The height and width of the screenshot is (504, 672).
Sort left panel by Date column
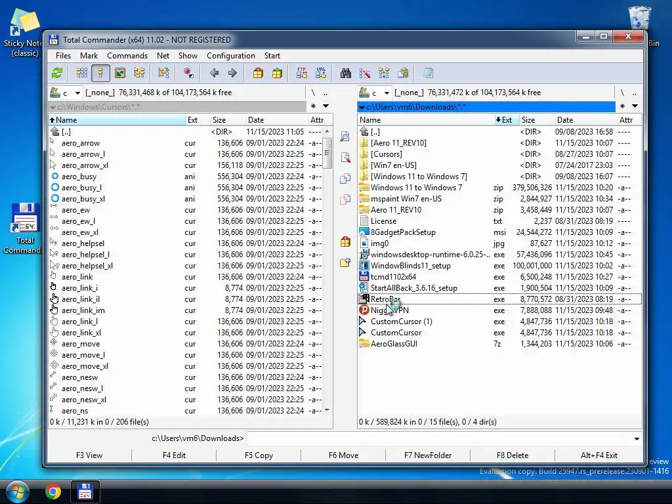tap(276, 120)
